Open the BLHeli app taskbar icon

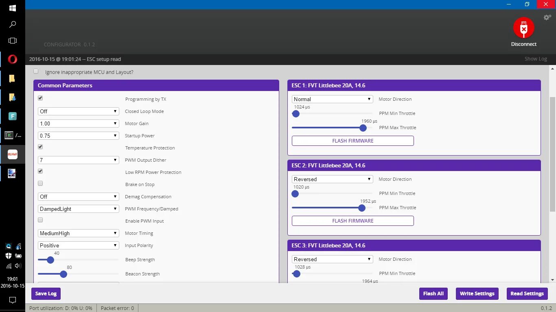pyautogui.click(x=13, y=154)
